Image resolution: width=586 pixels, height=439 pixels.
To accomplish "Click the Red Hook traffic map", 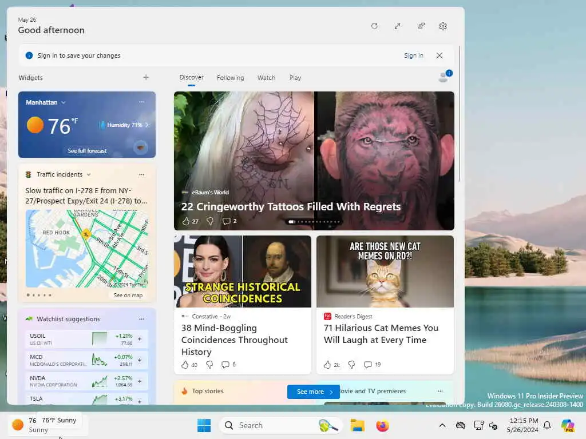I will (87, 249).
